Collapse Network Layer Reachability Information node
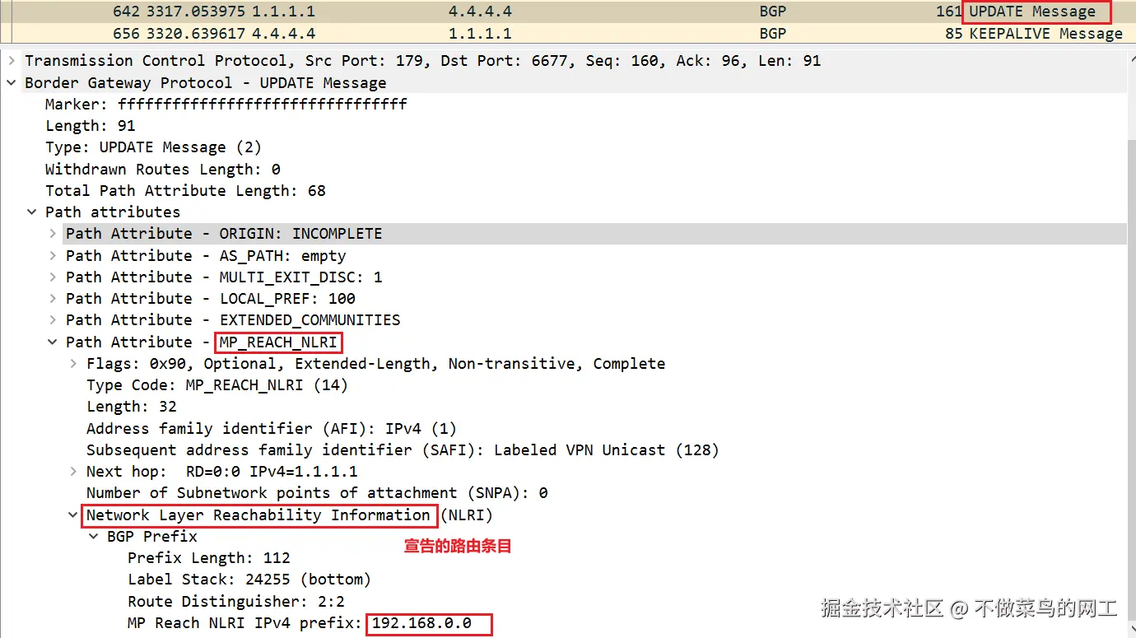 tap(74, 515)
